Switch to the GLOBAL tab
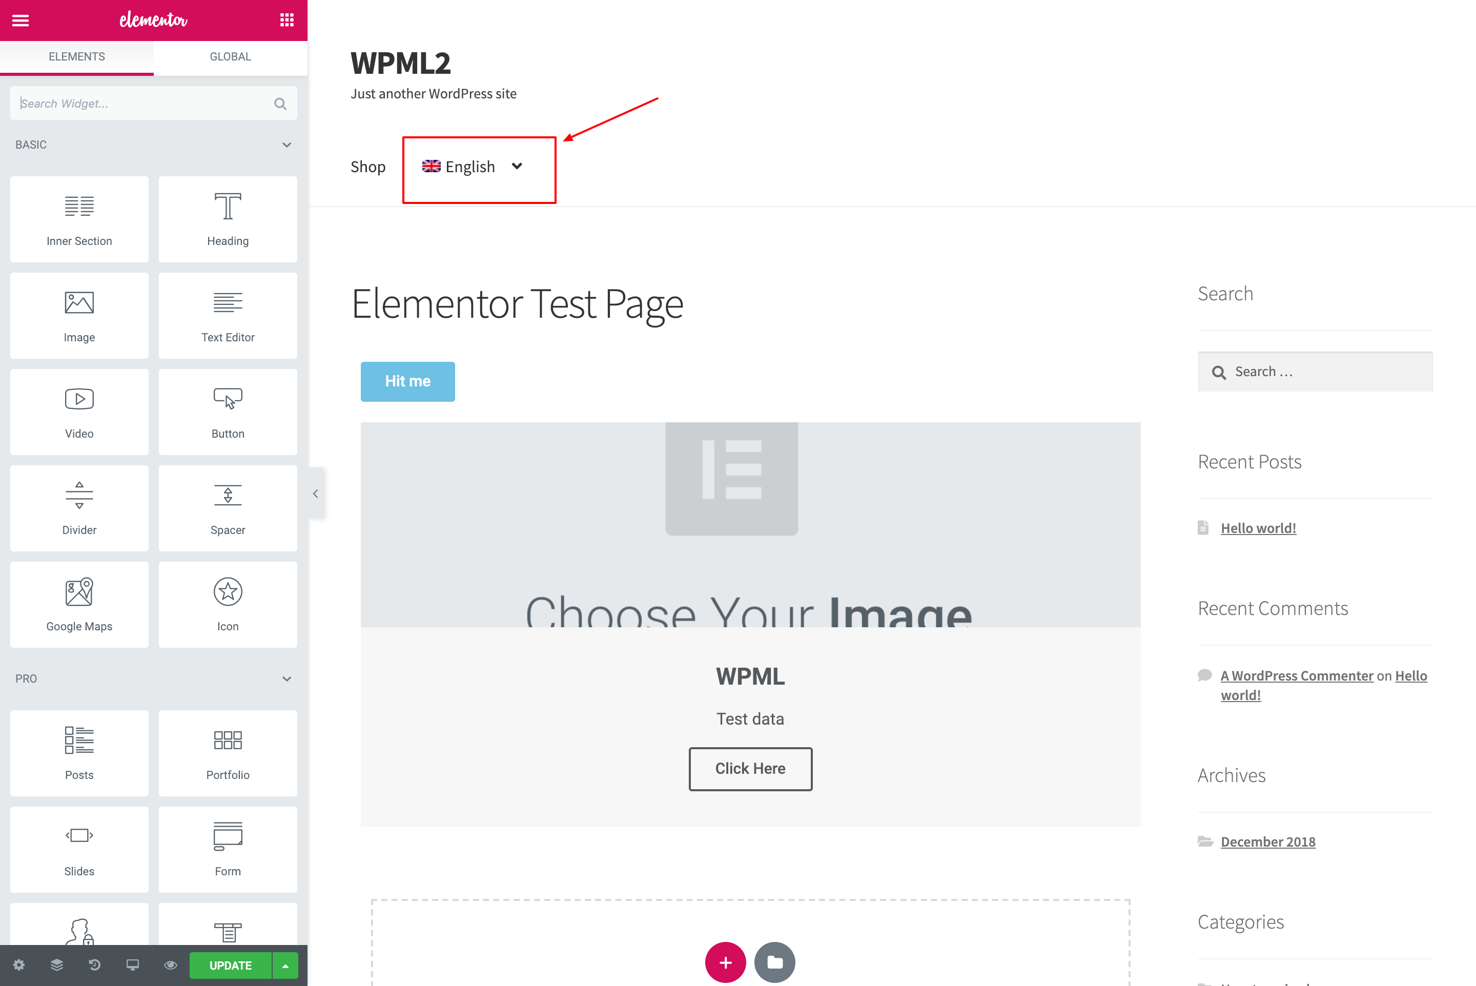The width and height of the screenshot is (1476, 986). click(231, 57)
